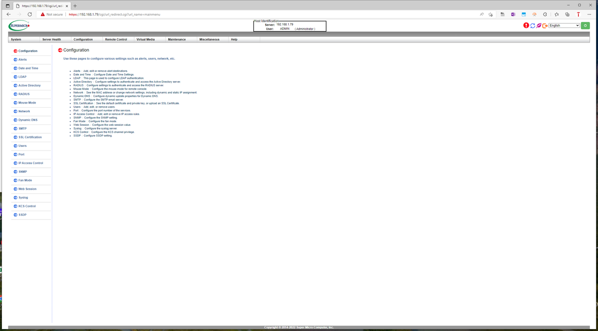
Task: Open the Remote Control menu
Action: [116, 40]
